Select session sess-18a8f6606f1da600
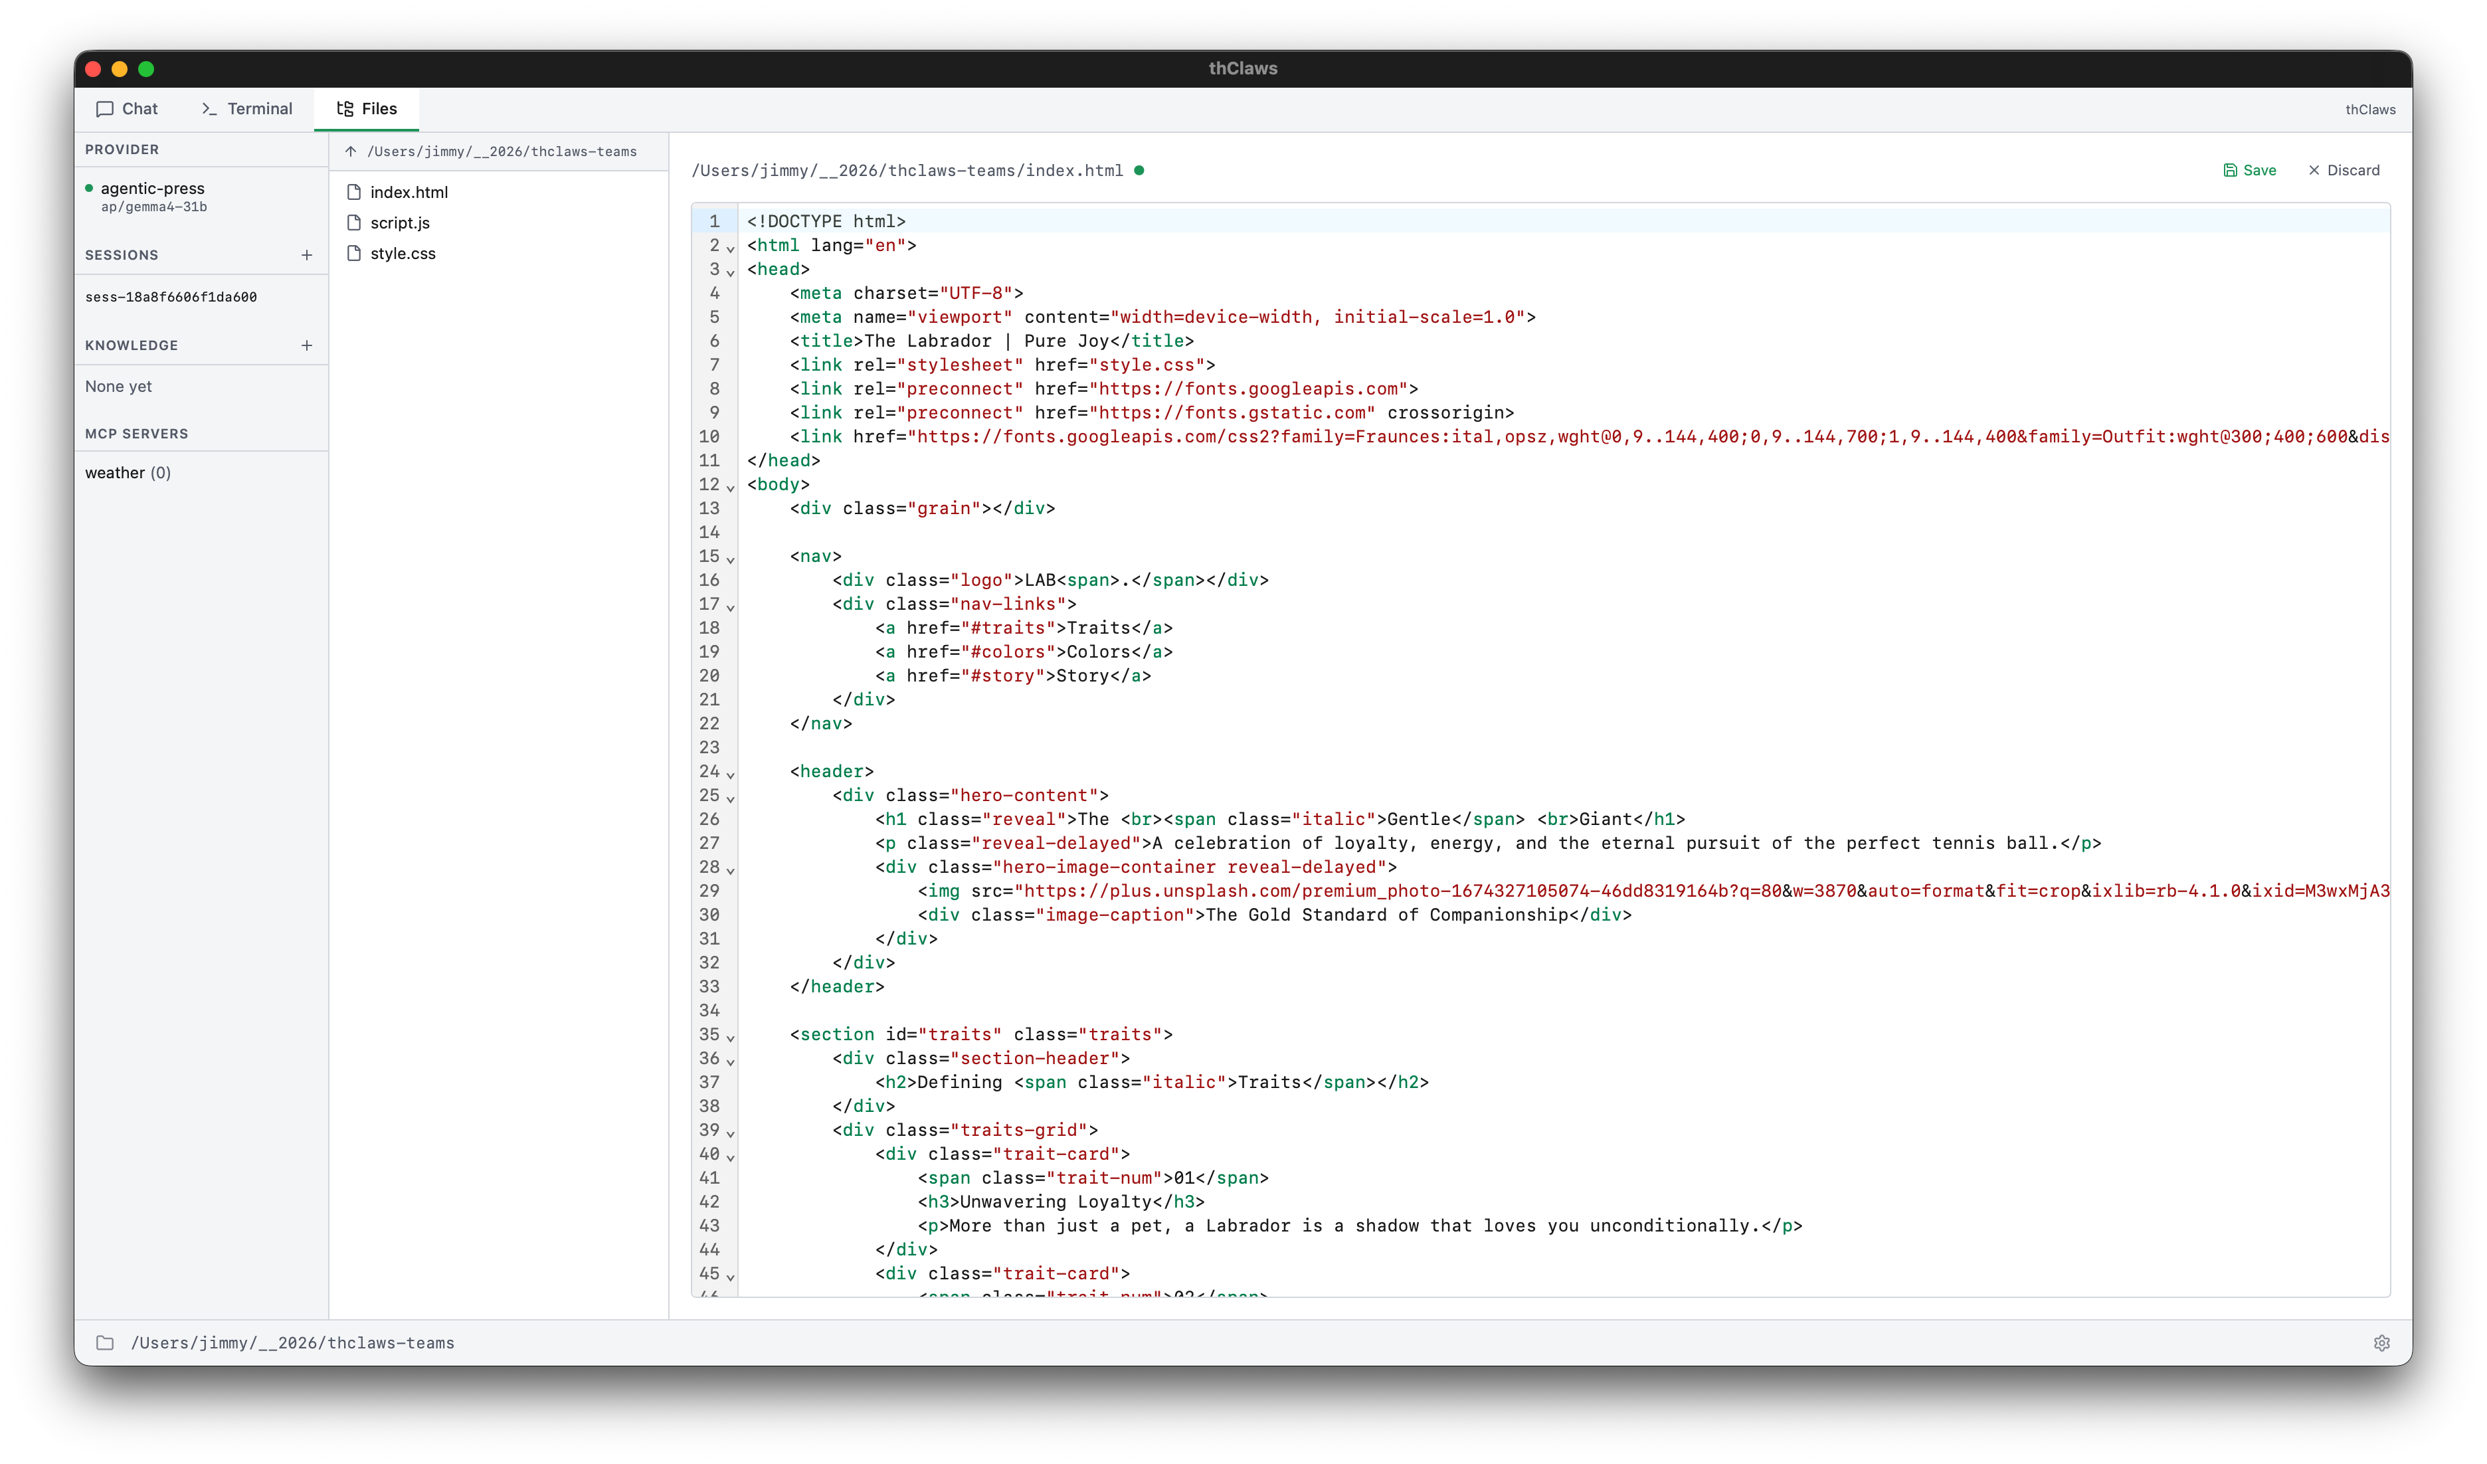Screen dimensions: 2487x1464 pos(171,296)
